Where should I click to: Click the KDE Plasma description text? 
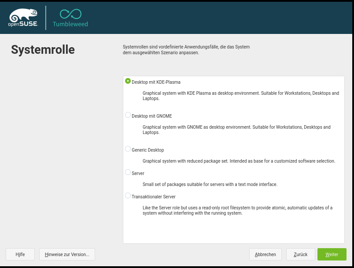[x=240, y=96]
